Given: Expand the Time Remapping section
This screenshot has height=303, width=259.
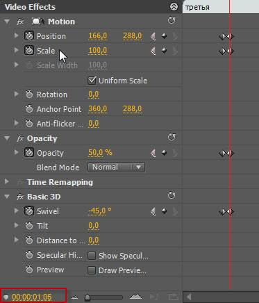Looking at the screenshot, I should point(7,182).
